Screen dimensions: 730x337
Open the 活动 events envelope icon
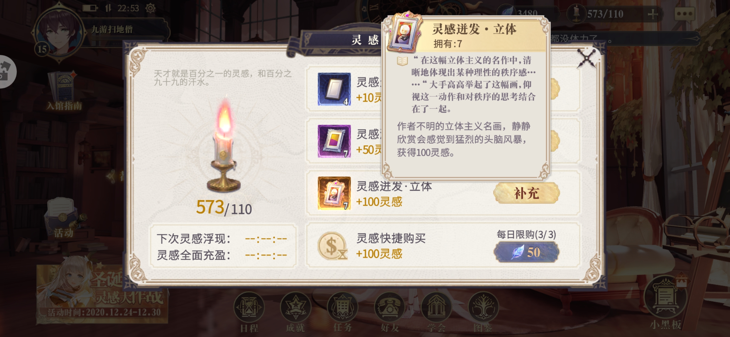pos(64,217)
